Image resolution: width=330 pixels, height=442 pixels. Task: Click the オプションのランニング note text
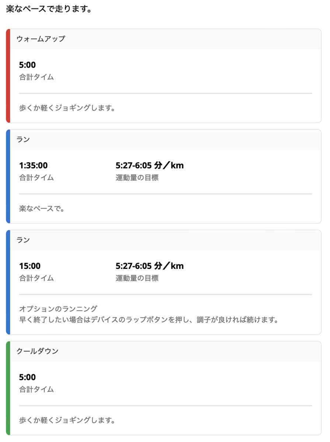tap(58, 309)
